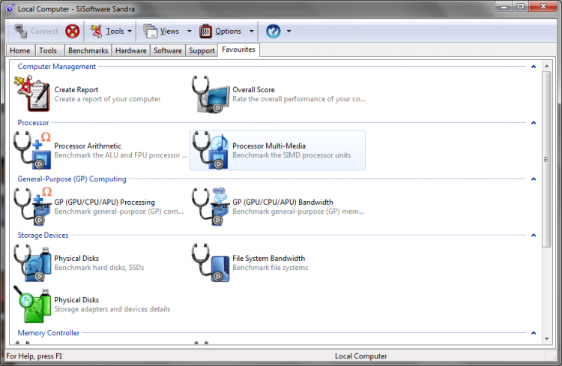Click the Processor section heading
The height and width of the screenshot is (366, 562).
33,123
